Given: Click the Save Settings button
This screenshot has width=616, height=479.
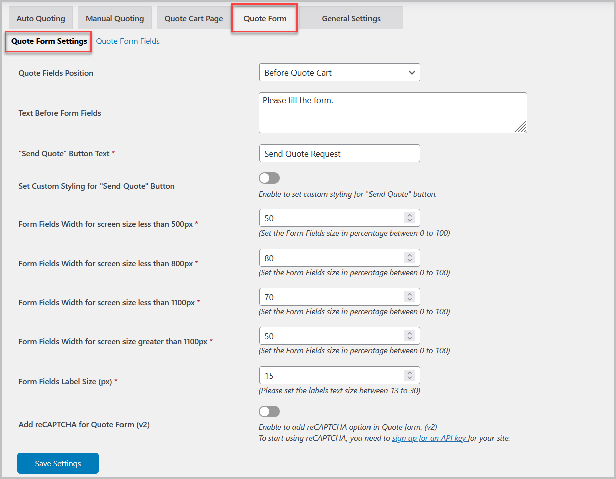Looking at the screenshot, I should point(57,463).
